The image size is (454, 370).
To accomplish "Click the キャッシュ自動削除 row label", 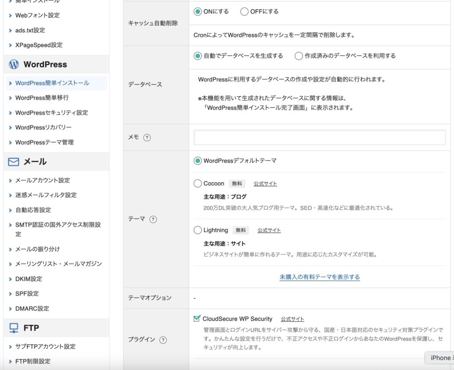I will point(153,23).
